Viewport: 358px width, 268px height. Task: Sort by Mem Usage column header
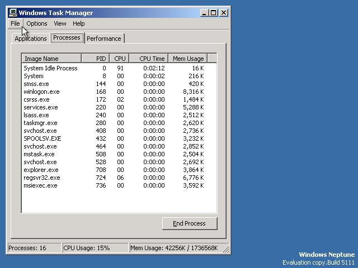click(188, 59)
